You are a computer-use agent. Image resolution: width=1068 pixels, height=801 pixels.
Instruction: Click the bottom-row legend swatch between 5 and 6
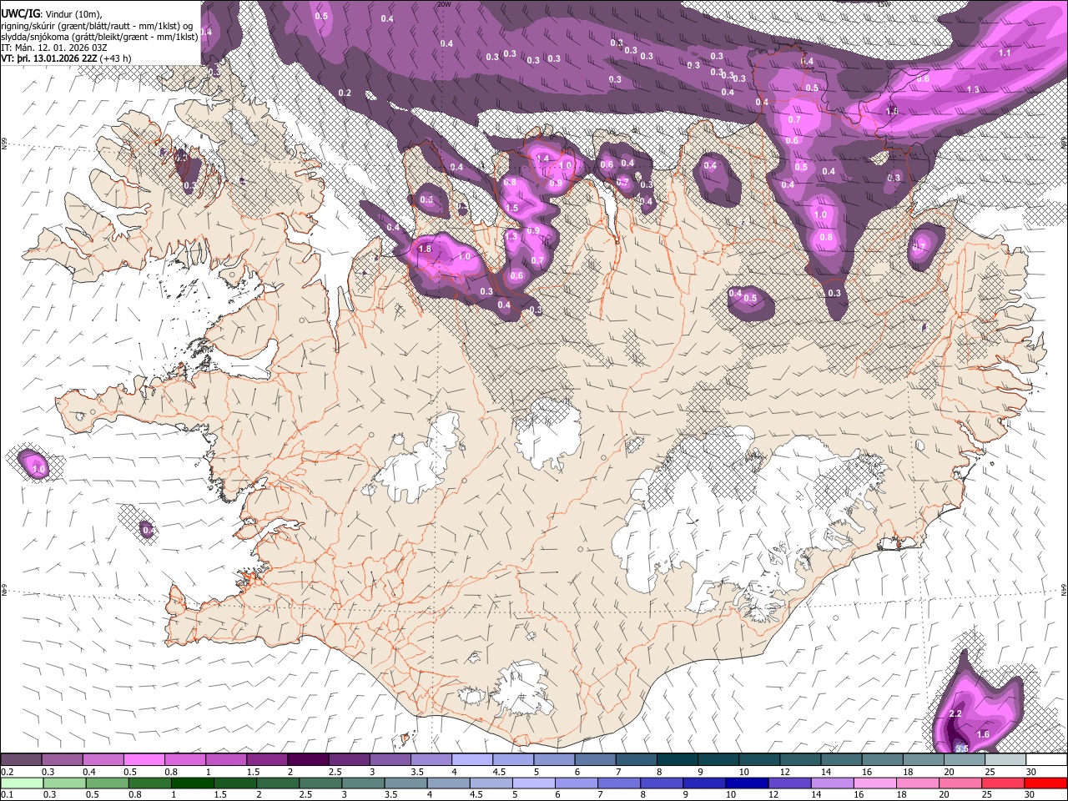[x=533, y=783]
